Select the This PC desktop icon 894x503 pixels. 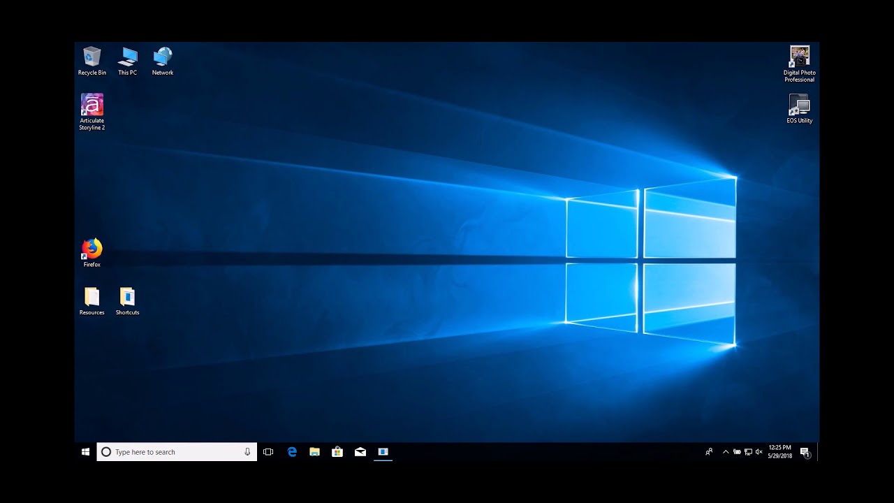point(128,61)
